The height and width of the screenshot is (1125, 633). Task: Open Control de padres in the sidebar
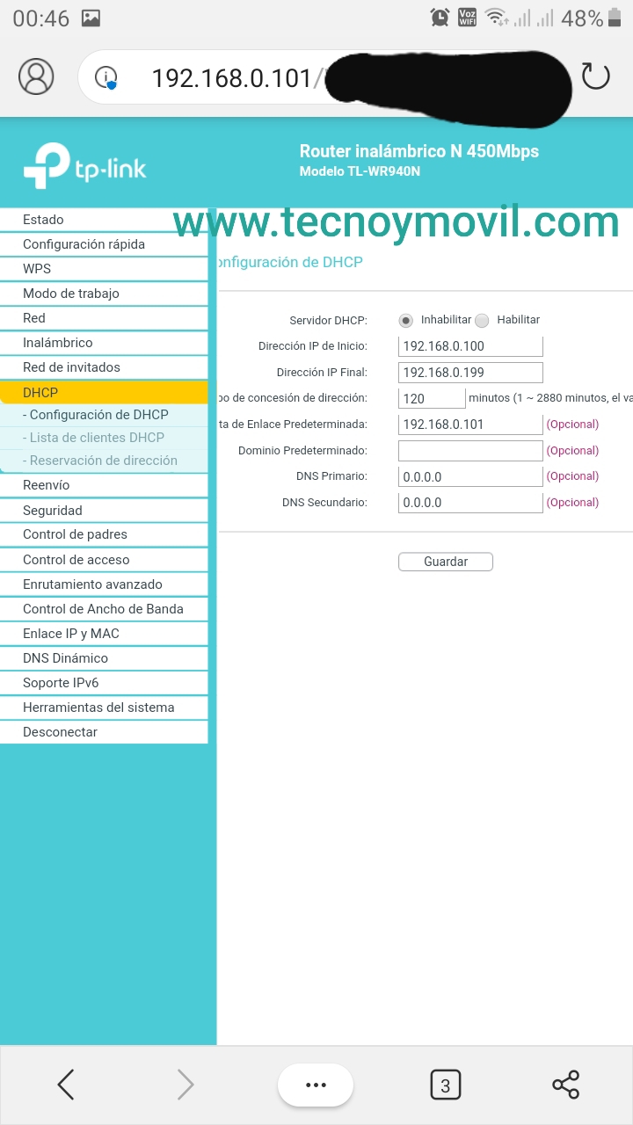point(104,534)
